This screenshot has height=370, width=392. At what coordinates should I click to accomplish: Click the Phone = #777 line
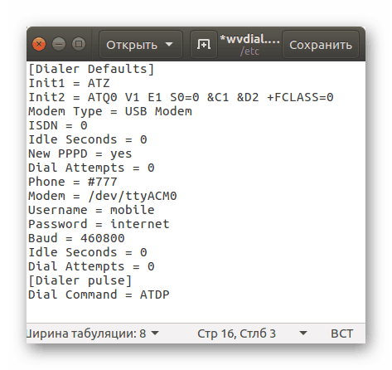(73, 182)
